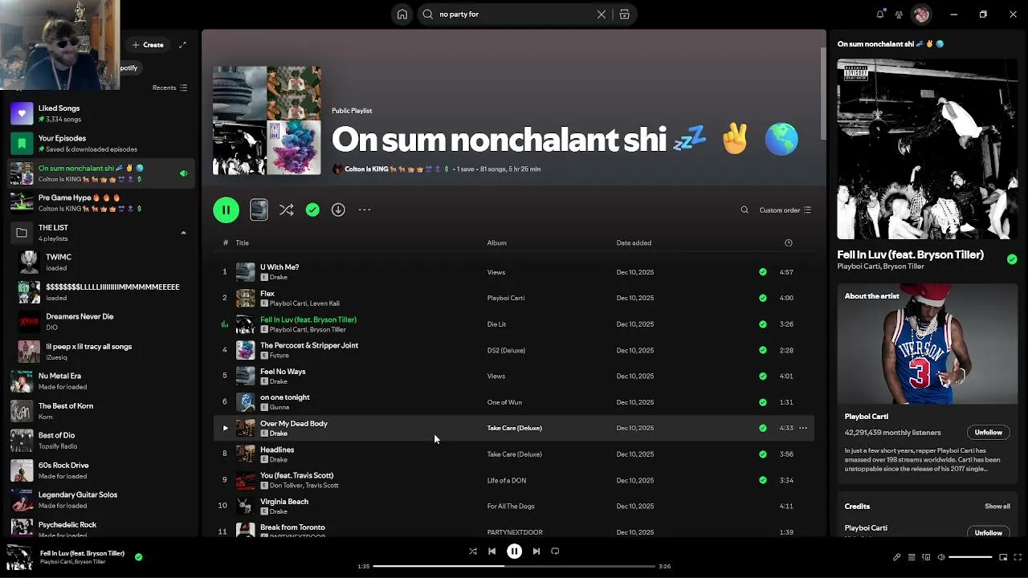Click the playlist preview artwork next to pause

[259, 210]
